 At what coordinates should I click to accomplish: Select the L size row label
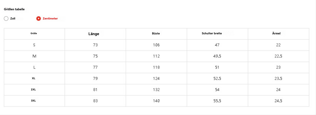click(x=34, y=68)
